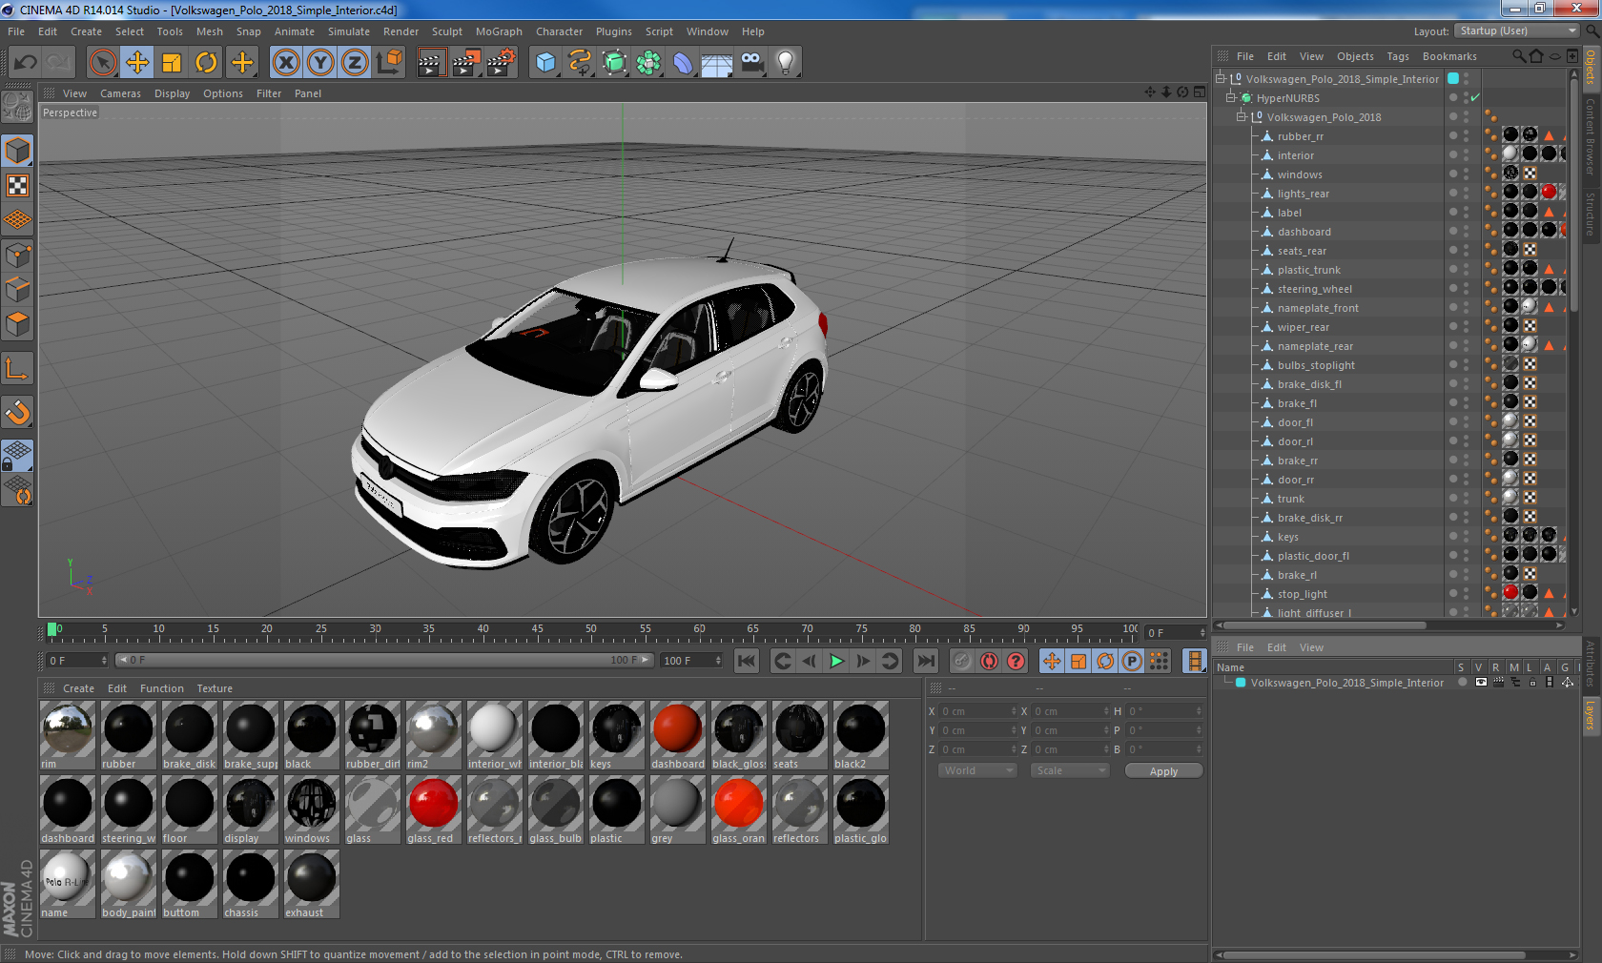Open the Object Manager Bookmarks menu
1602x963 pixels.
pyautogui.click(x=1449, y=56)
